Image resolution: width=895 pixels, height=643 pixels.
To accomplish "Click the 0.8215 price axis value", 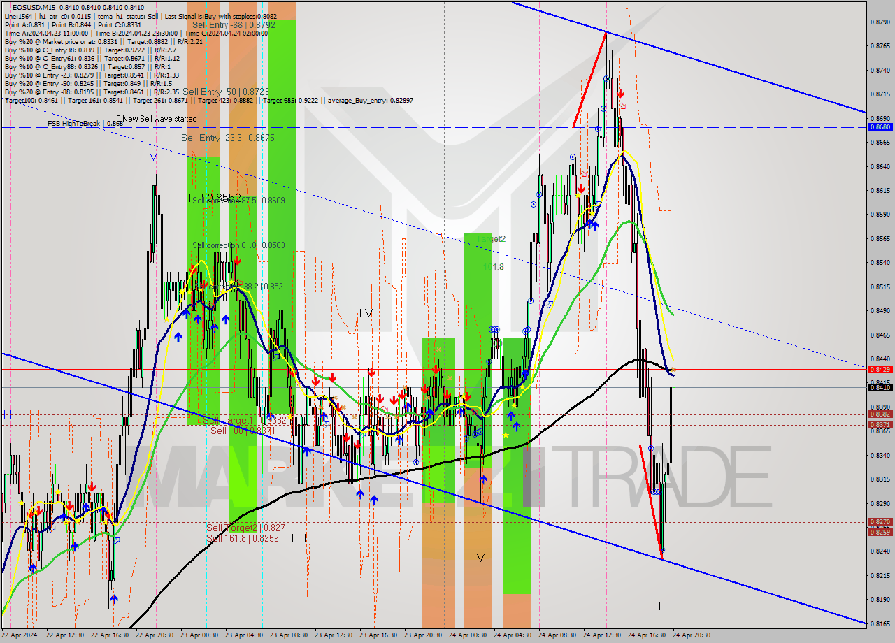I will pyautogui.click(x=880, y=575).
